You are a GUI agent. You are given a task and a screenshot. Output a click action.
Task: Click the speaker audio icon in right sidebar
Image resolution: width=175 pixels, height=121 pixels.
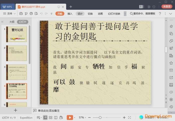171,92
